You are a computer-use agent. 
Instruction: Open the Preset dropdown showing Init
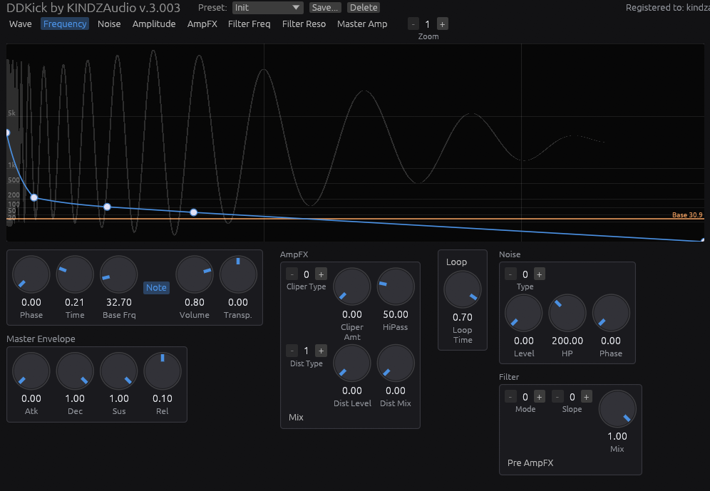tap(267, 8)
